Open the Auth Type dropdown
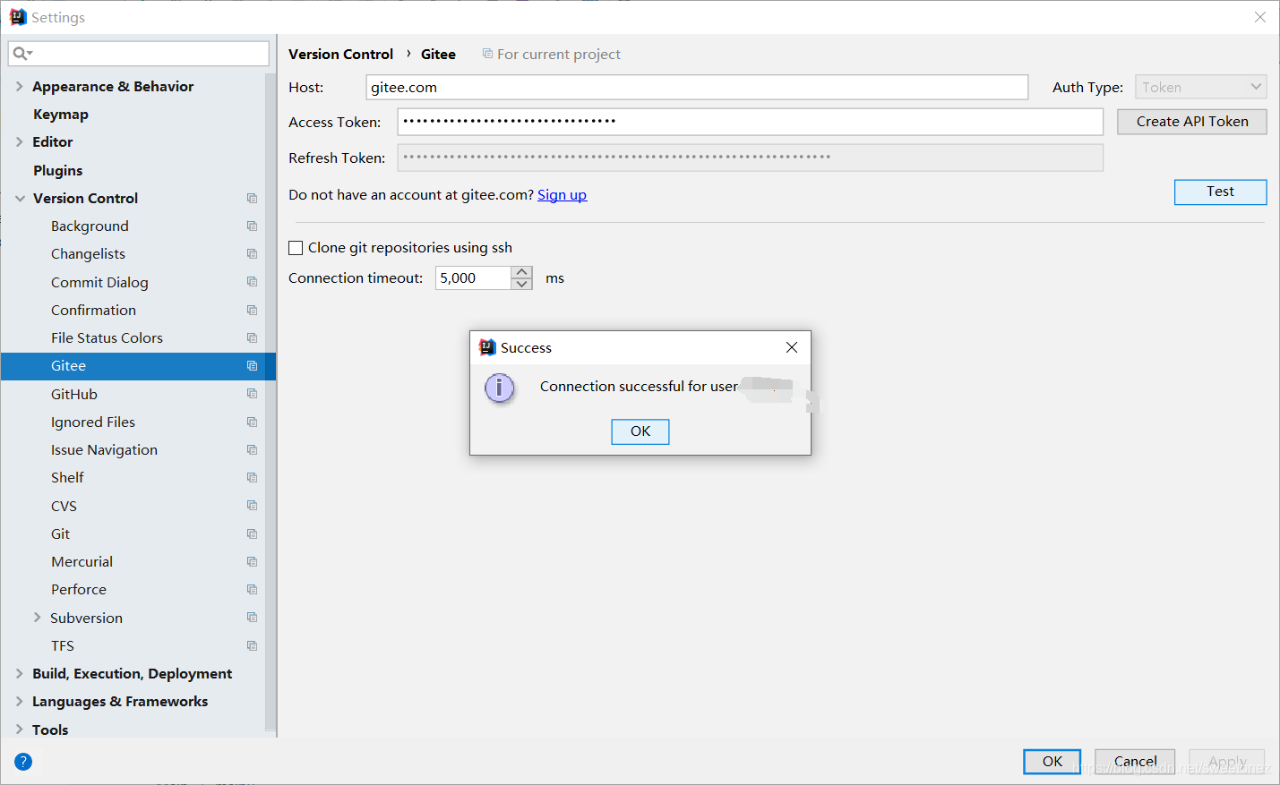 (x=1200, y=87)
